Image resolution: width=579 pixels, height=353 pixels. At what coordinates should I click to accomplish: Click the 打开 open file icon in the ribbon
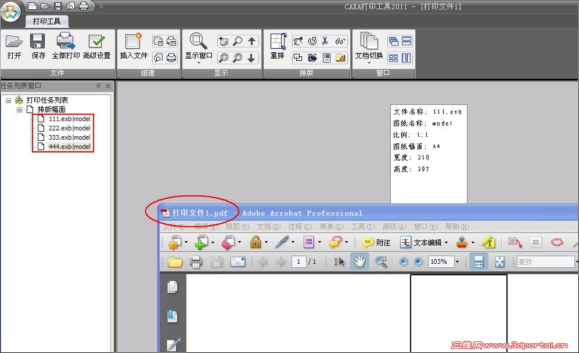[14, 41]
